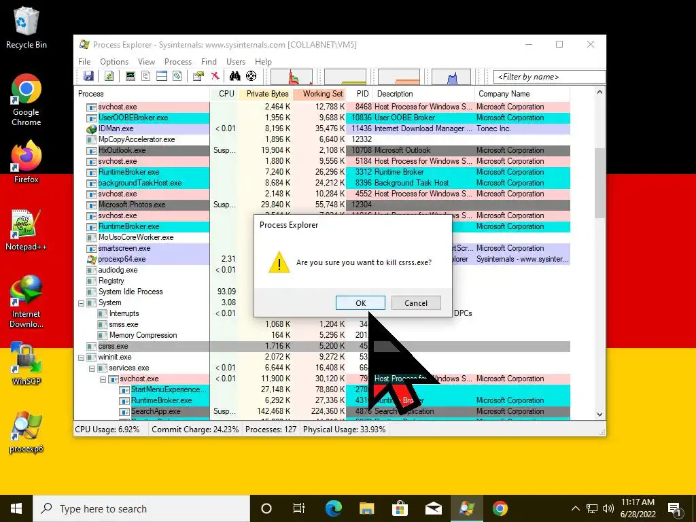Click the crosshair Find Window's Process icon
This screenshot has height=522, width=696.
[x=251, y=76]
